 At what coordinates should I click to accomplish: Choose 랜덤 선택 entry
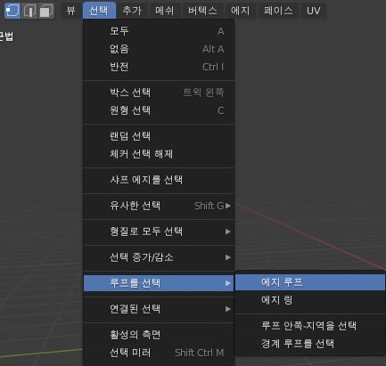[x=159, y=136]
